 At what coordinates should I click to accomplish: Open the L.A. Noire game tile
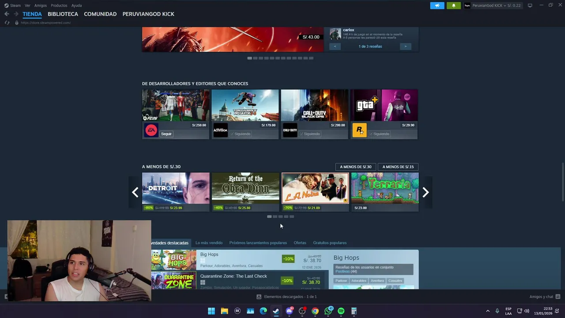point(315,192)
